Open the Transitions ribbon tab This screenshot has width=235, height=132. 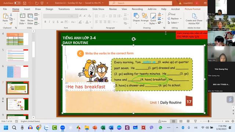[x=64, y=9]
